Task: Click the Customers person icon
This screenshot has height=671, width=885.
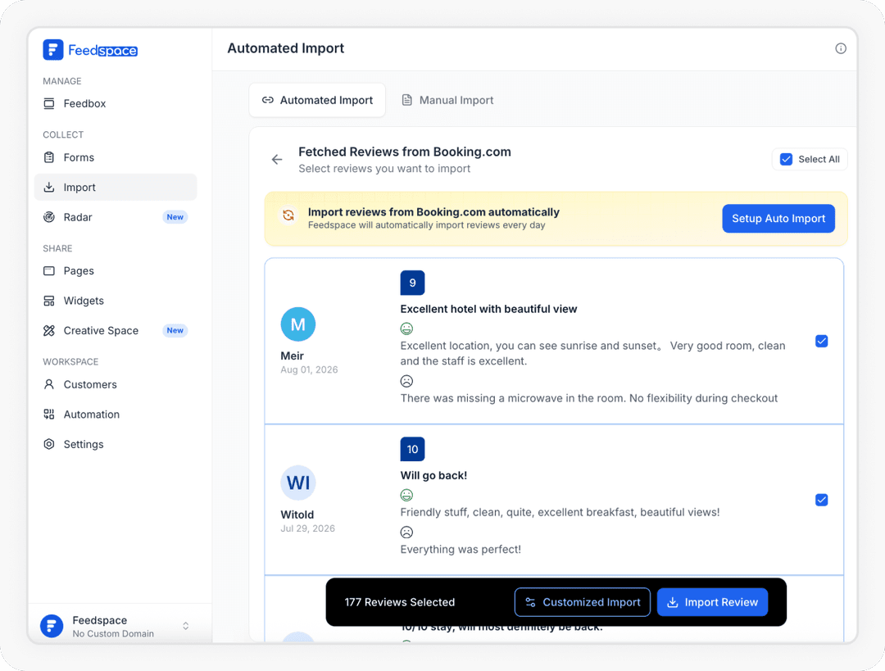Action: 49,384
